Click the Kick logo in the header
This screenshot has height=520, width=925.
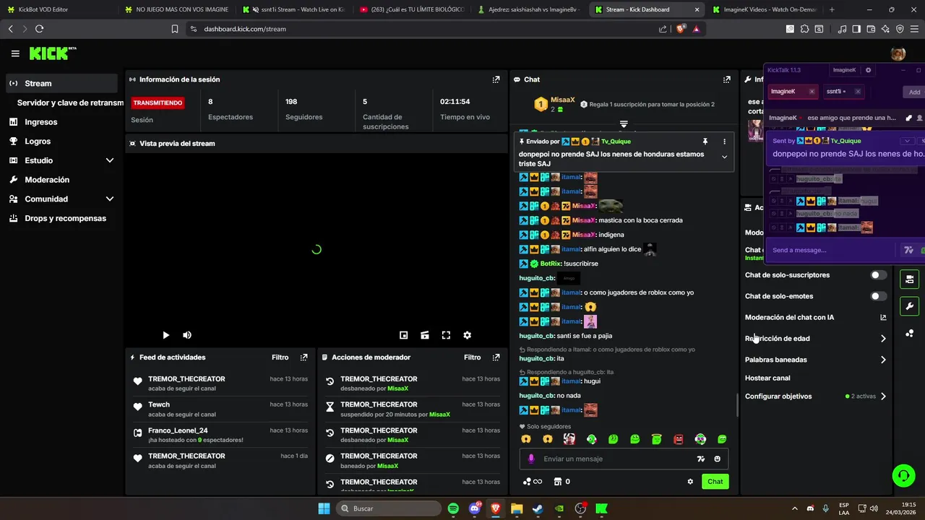click(x=52, y=53)
